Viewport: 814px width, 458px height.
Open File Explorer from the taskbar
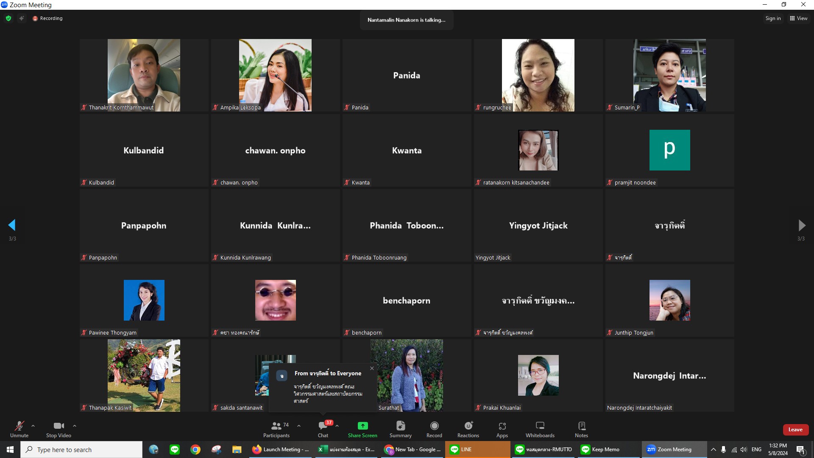click(x=237, y=450)
